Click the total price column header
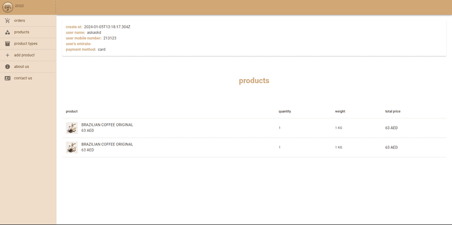Image resolution: width=452 pixels, height=225 pixels. click(x=392, y=111)
